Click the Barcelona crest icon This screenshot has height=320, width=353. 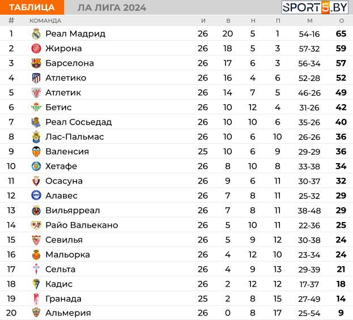pyautogui.click(x=36, y=63)
